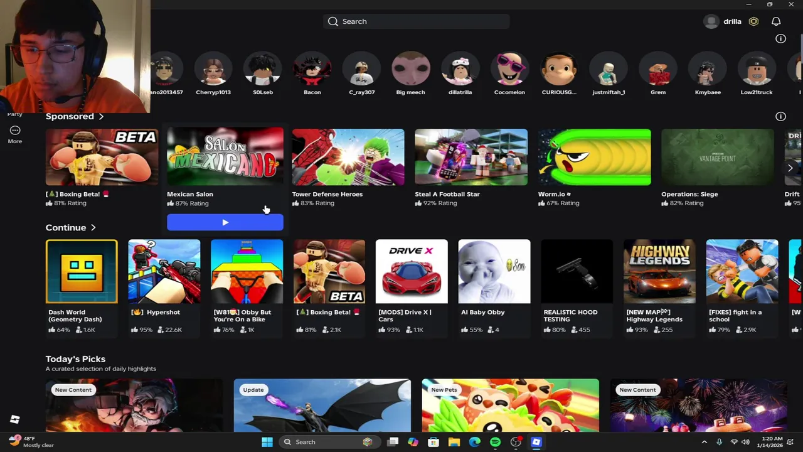Click the drilla username text

click(x=732, y=21)
